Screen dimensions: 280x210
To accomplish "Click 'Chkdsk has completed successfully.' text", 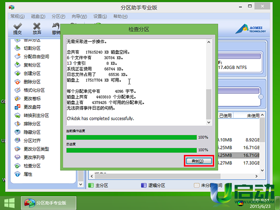I will pyautogui.click(x=100, y=119).
